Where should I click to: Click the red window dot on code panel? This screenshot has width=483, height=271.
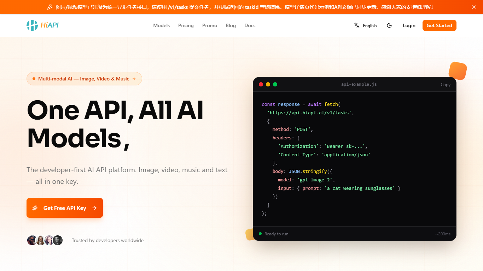point(261,84)
